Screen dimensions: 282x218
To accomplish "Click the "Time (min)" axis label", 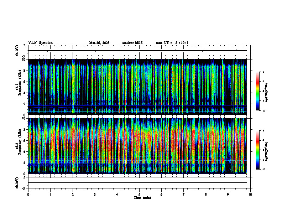I will (142, 198).
